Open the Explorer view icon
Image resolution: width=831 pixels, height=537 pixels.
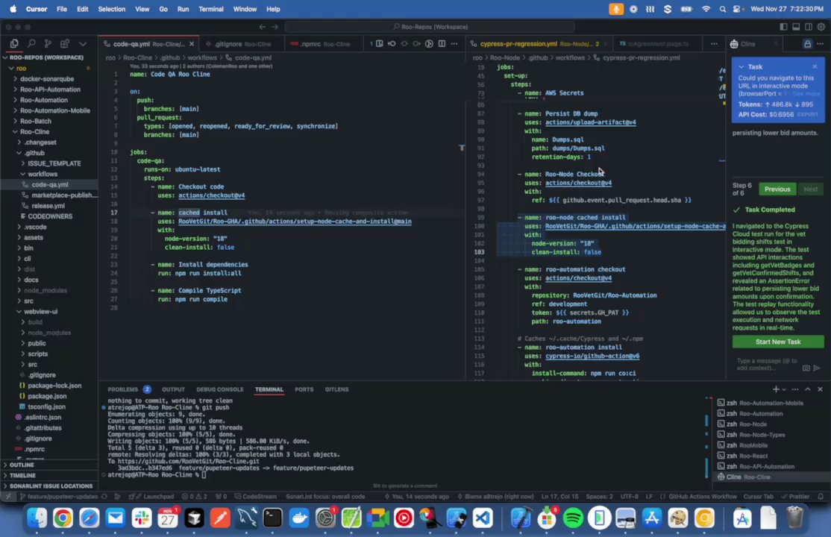(x=14, y=44)
